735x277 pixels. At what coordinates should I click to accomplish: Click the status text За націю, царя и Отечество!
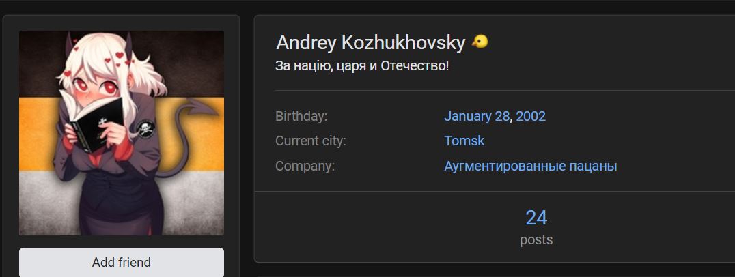tap(362, 66)
